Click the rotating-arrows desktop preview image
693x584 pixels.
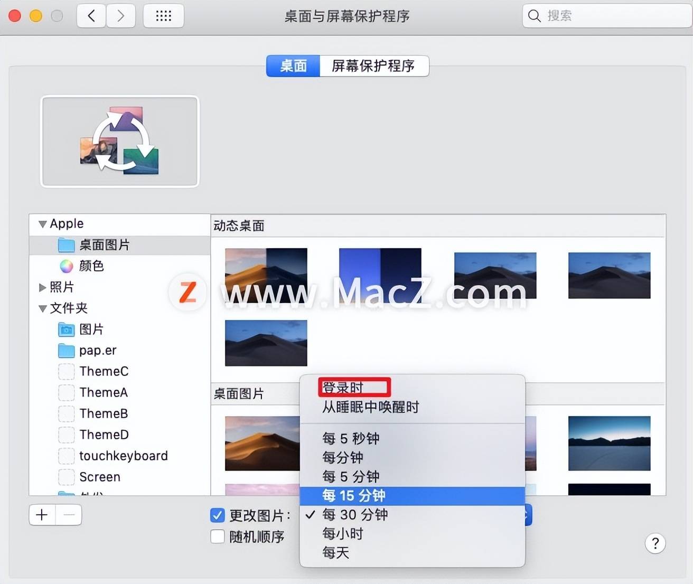tap(119, 141)
